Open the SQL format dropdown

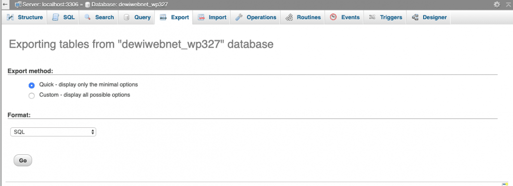click(x=53, y=132)
